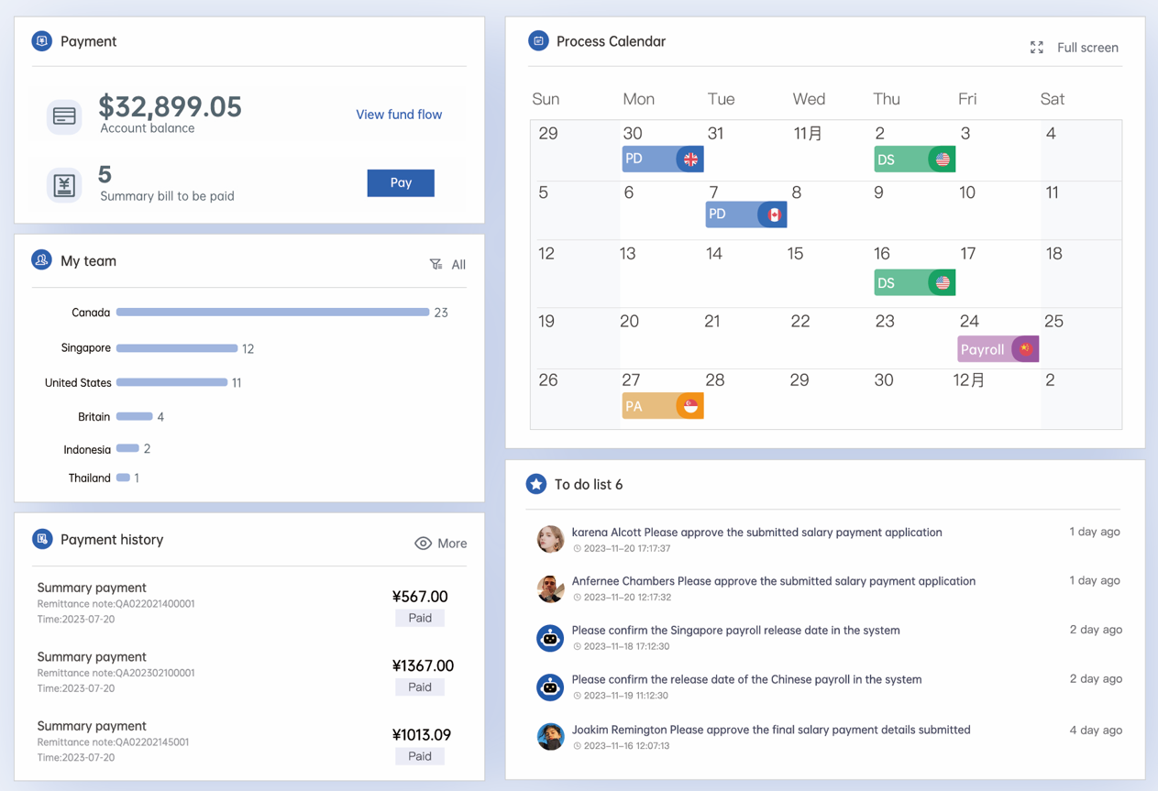Click the To do list star icon
The width and height of the screenshot is (1158, 791).
pyautogui.click(x=536, y=484)
